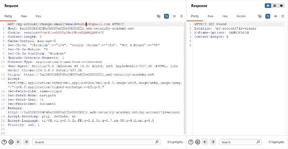Focus the Response search field
288x149 pixels.
pyautogui.click(x=240, y=142)
